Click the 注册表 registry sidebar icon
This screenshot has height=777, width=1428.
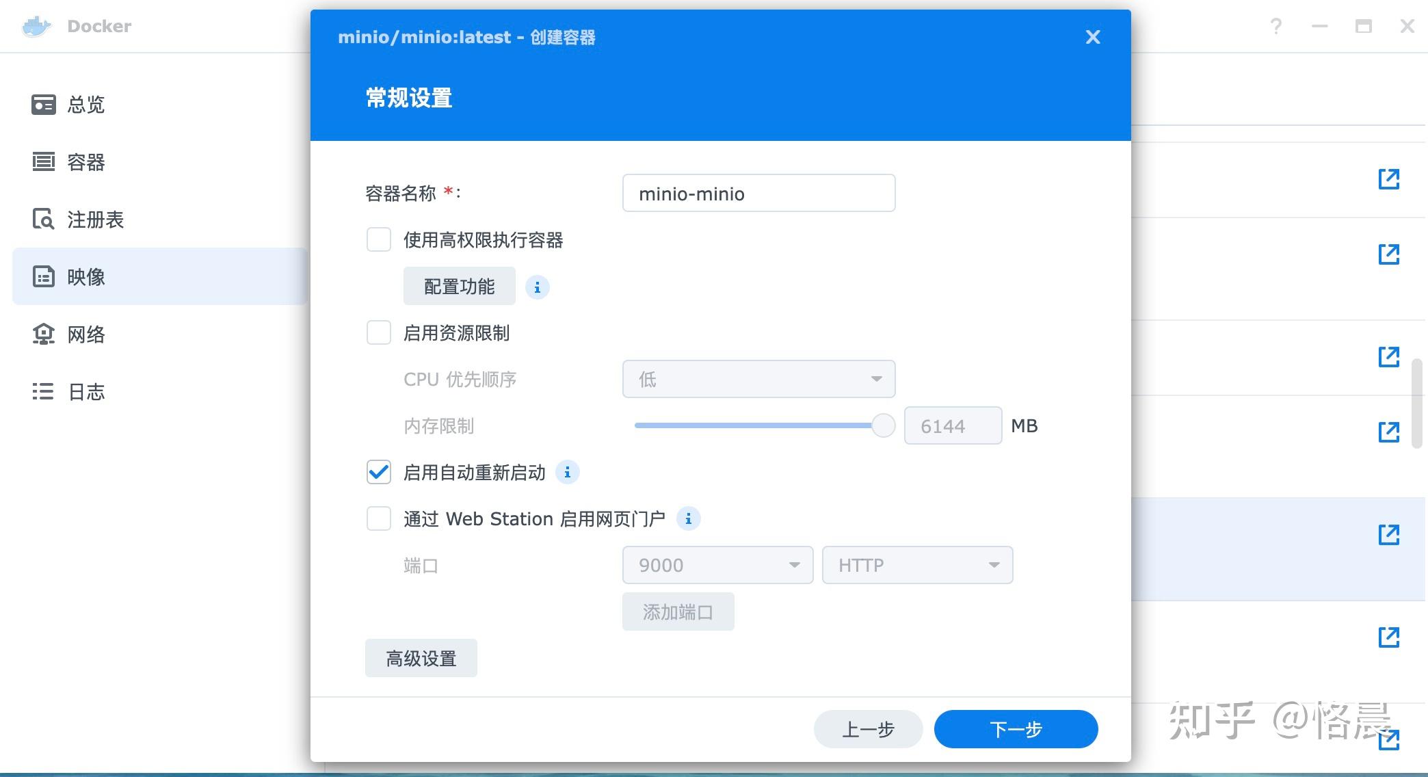click(44, 220)
